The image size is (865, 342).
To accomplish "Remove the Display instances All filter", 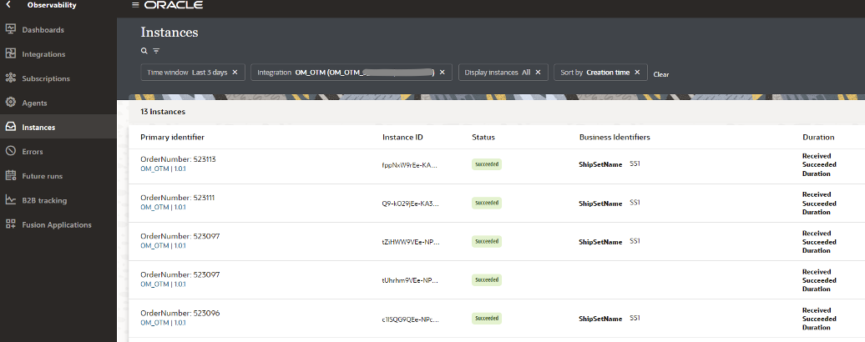I will coord(538,73).
